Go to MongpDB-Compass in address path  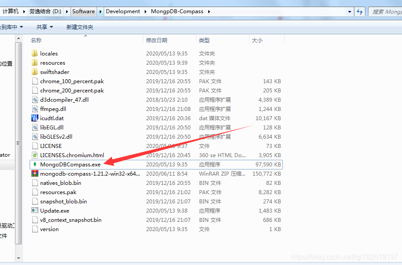[177, 11]
